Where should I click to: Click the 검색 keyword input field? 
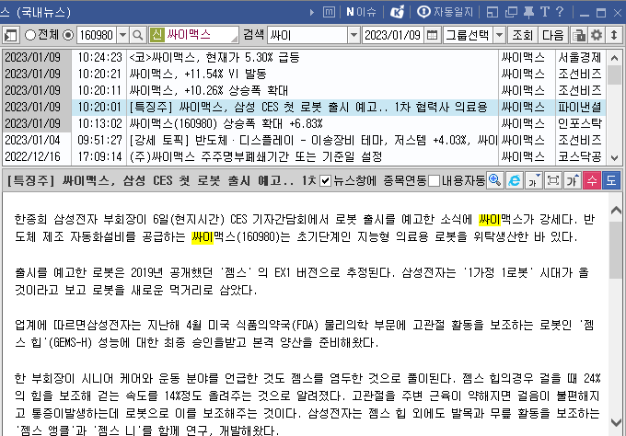307,35
